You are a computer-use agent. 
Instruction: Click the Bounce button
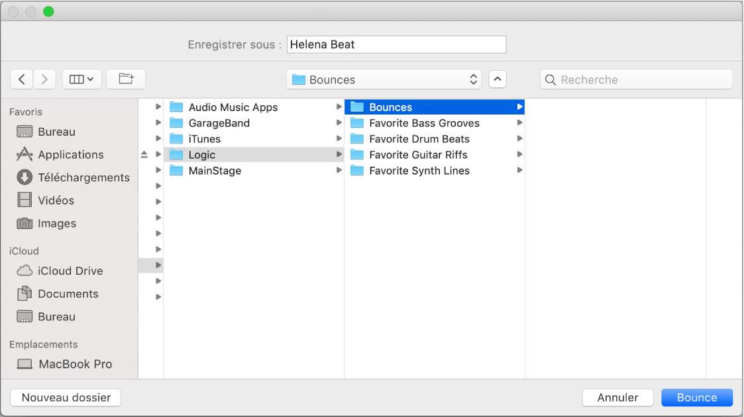697,398
